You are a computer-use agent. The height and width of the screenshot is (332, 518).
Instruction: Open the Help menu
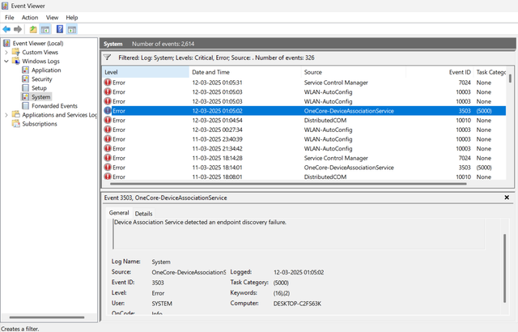coord(72,18)
